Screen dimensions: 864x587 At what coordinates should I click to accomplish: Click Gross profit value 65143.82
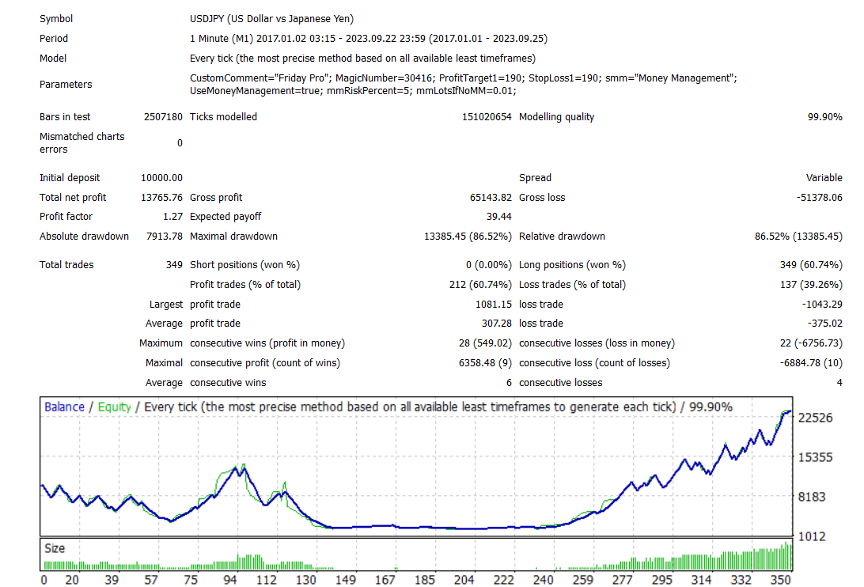tap(491, 197)
